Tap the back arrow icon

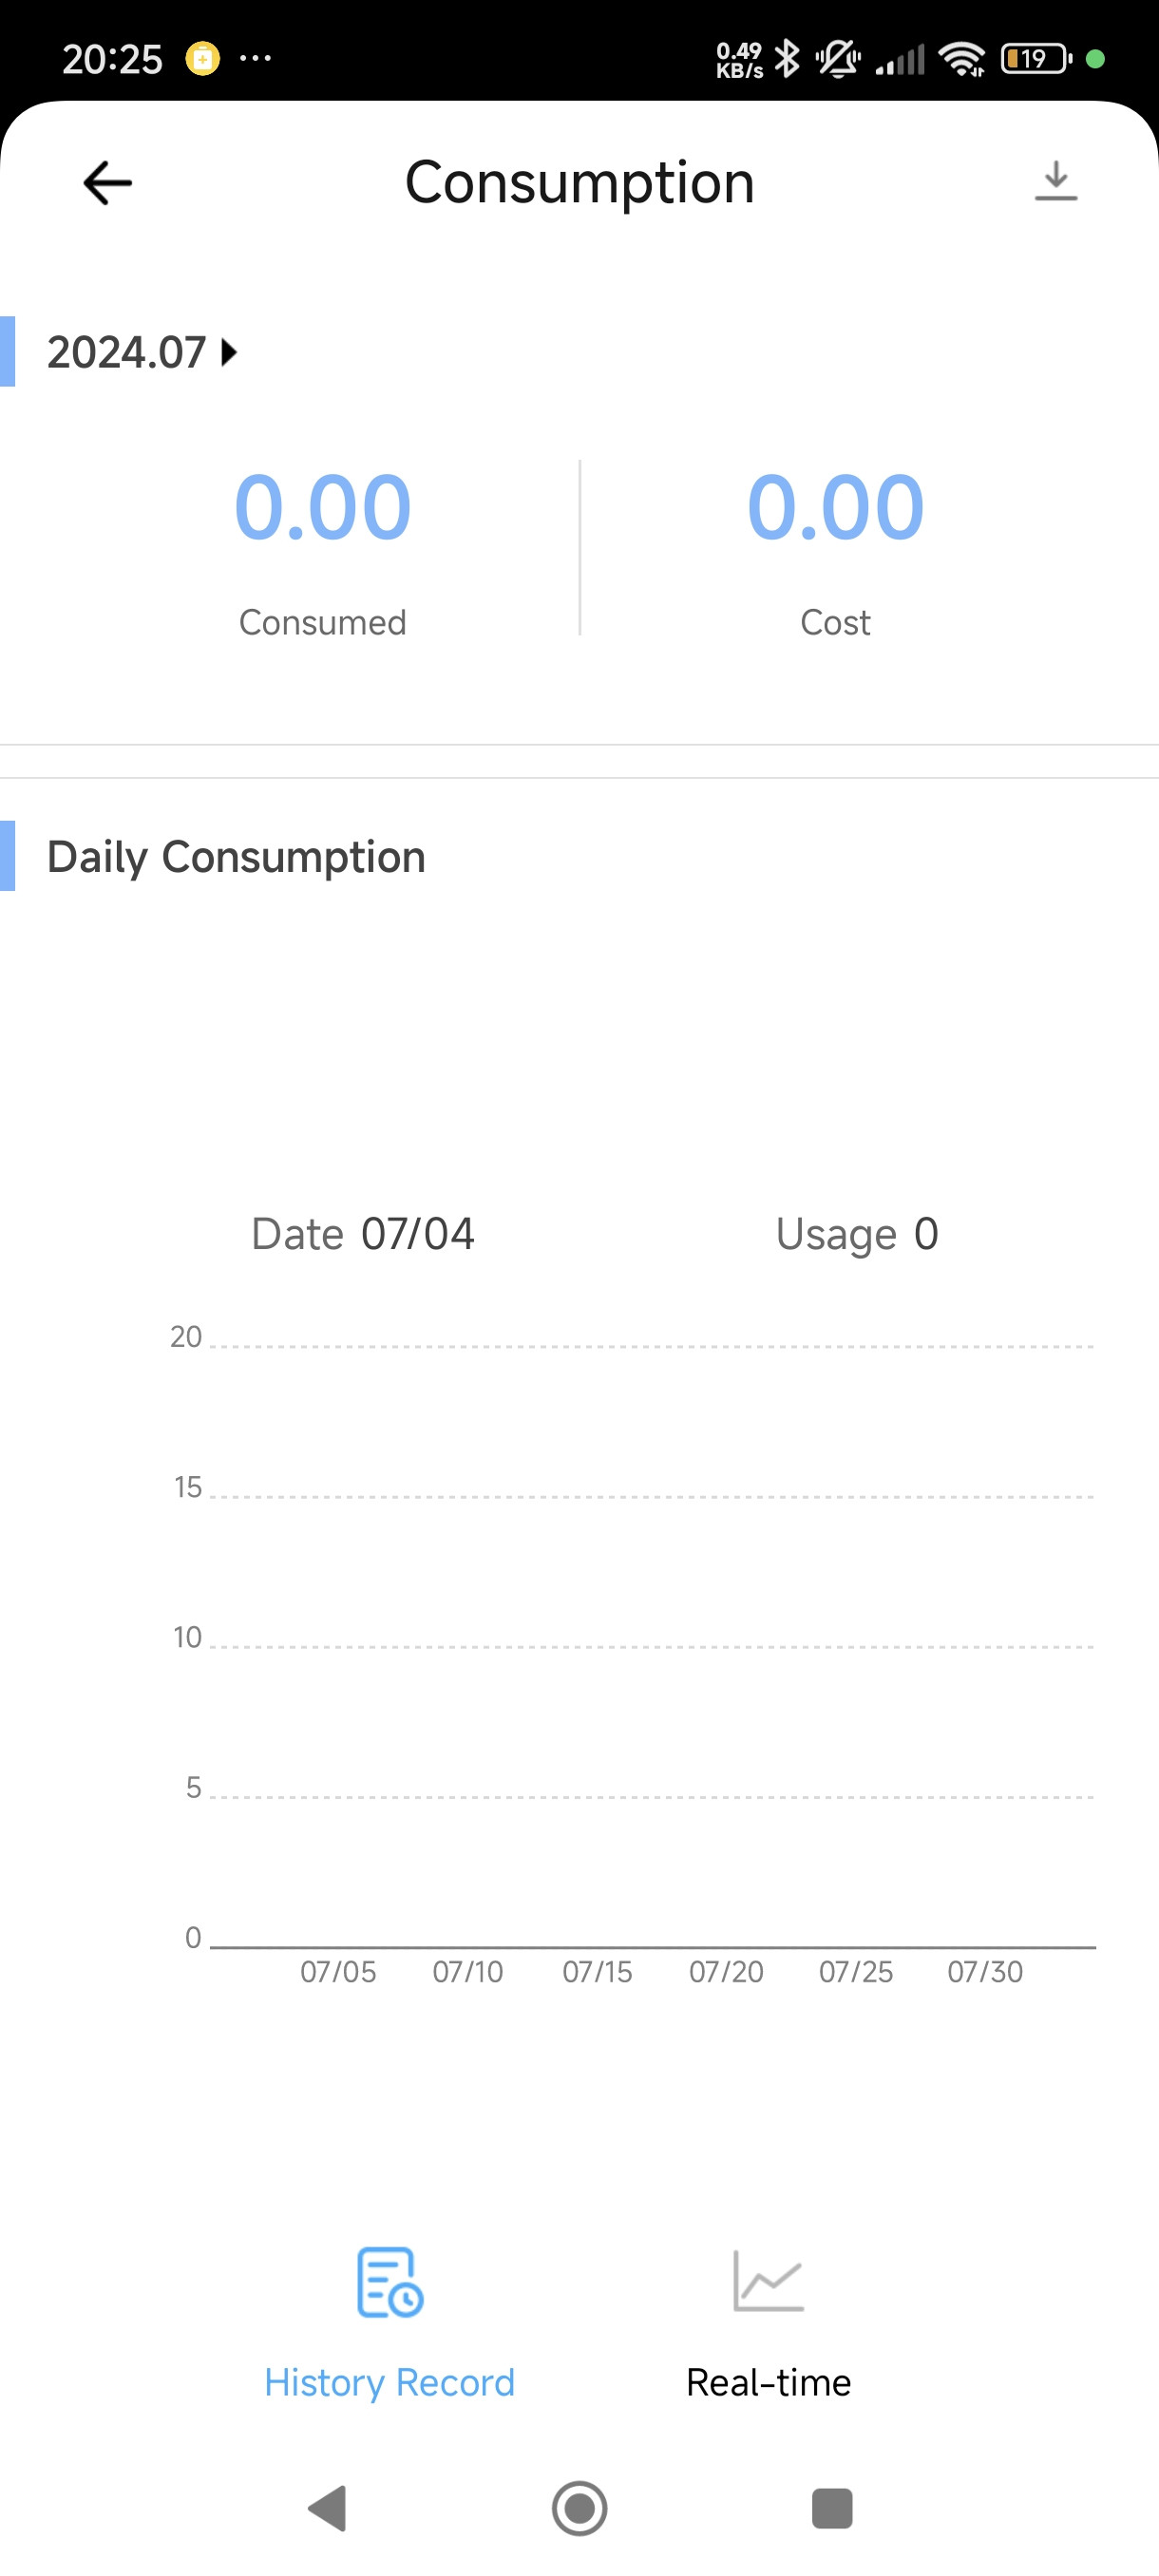pos(107,183)
